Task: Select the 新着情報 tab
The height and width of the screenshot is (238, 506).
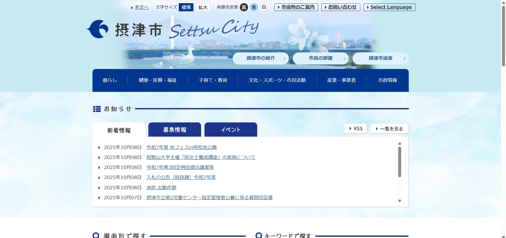Action: 119,130
